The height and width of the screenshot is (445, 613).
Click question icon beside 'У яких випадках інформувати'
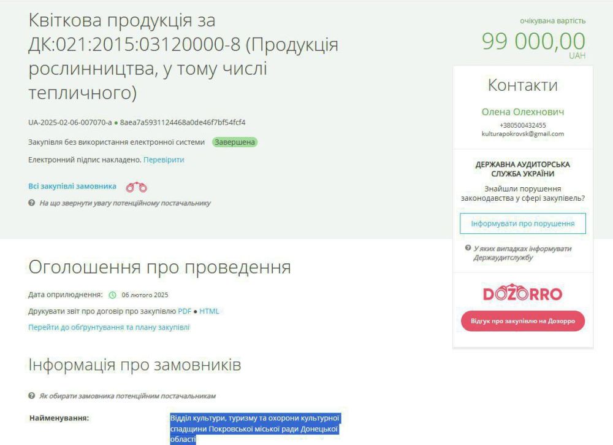(468, 249)
